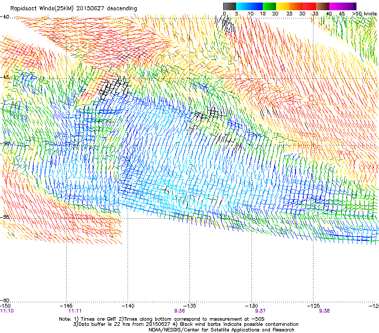Click the cyan-blue 5–15 knots color segment
This screenshot has width=379, height=333.
[249, 6]
